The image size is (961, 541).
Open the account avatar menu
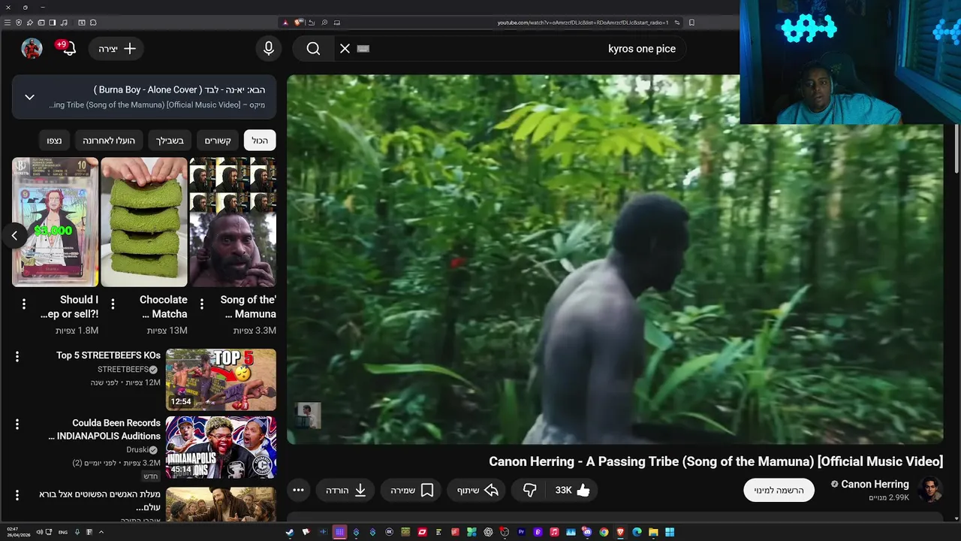[x=32, y=49]
